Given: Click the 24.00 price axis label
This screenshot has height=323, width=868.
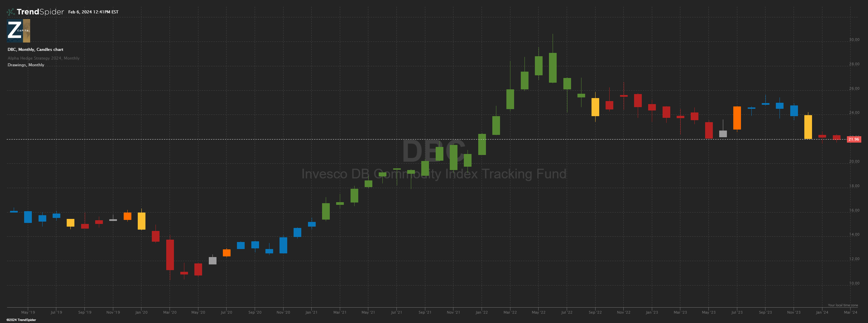Looking at the screenshot, I should [x=854, y=113].
